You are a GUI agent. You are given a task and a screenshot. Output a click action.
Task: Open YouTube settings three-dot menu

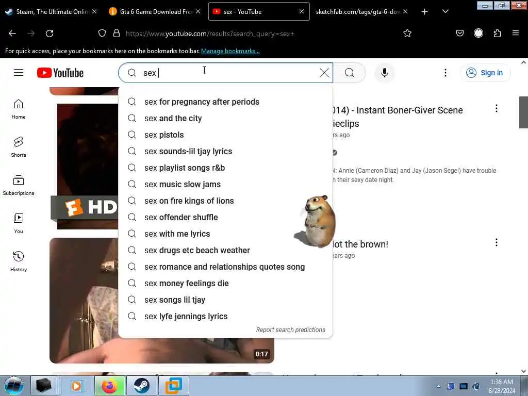(x=445, y=73)
